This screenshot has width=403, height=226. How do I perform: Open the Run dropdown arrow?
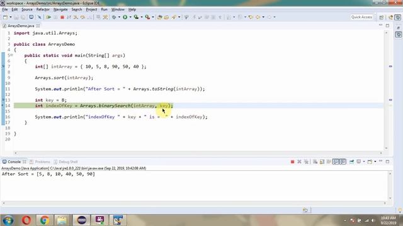[130, 17]
